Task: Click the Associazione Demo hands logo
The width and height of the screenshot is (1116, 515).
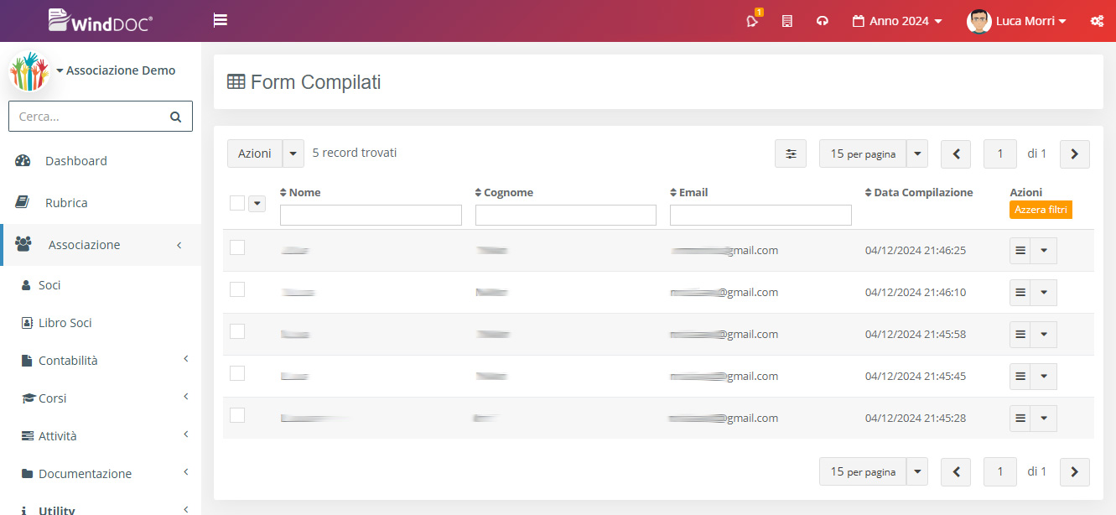Action: pos(29,71)
